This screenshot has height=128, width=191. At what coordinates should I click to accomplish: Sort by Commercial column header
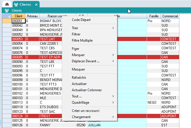pos(170,16)
